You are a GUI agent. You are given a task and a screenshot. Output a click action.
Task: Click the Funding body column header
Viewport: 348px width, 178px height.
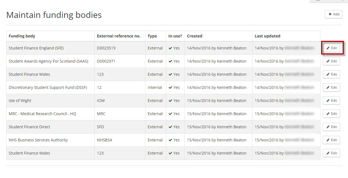pos(22,36)
